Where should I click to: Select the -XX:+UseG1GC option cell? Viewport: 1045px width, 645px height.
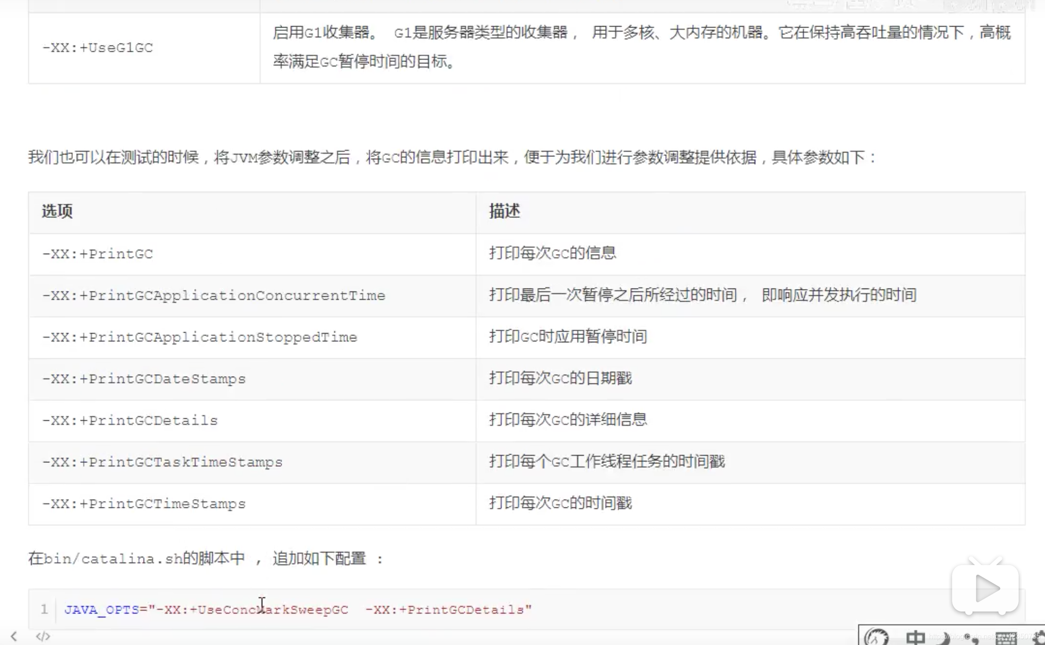(x=144, y=48)
